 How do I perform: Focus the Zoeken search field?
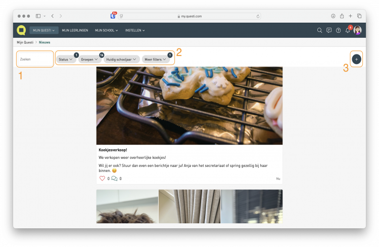35,59
